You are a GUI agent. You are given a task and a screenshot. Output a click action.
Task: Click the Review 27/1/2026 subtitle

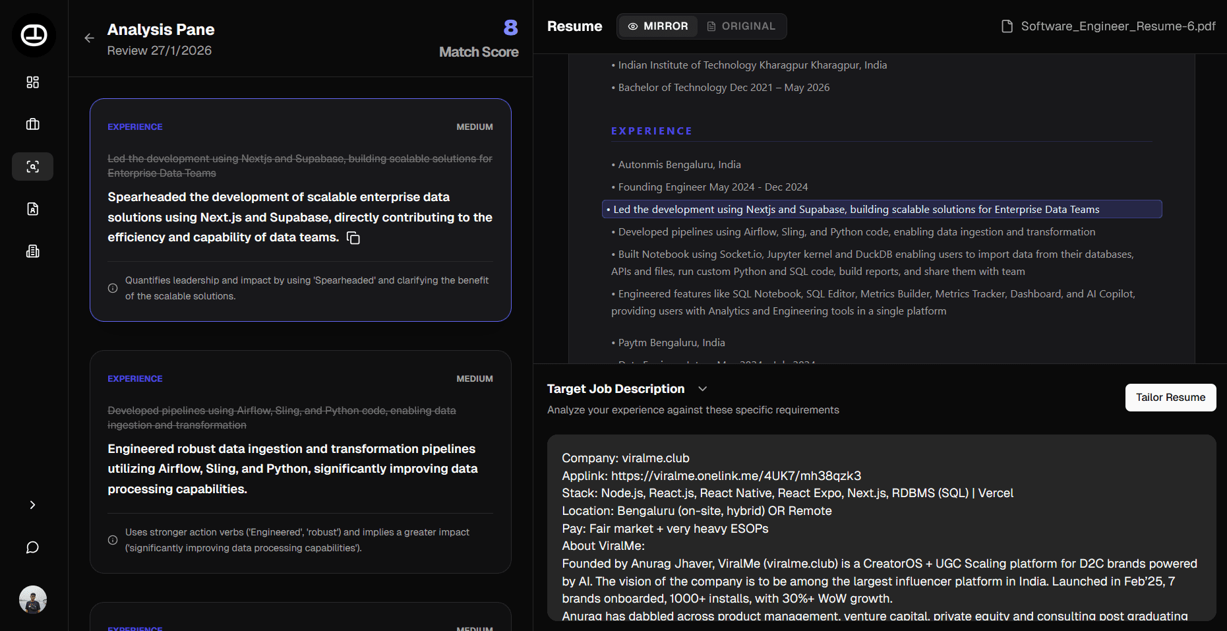pyautogui.click(x=160, y=51)
